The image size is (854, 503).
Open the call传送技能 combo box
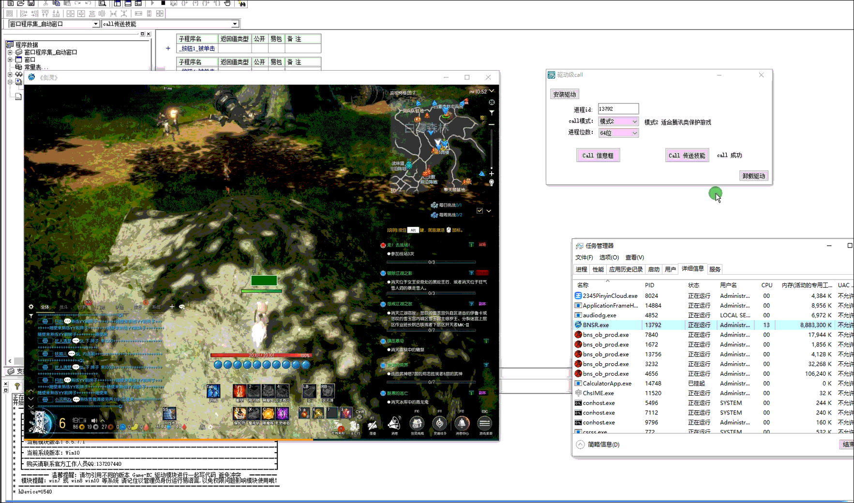[170, 24]
